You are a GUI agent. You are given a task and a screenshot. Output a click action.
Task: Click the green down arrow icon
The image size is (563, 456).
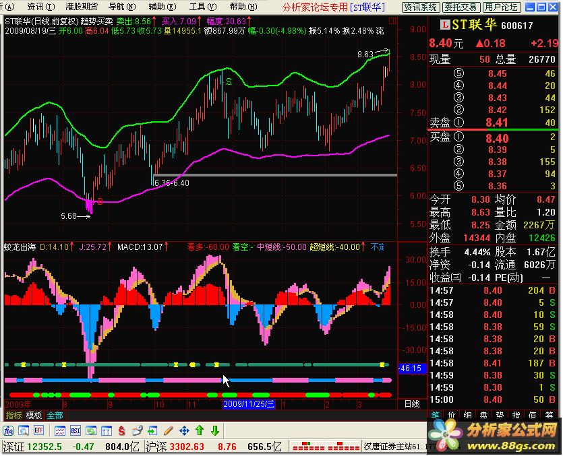pos(215,430)
